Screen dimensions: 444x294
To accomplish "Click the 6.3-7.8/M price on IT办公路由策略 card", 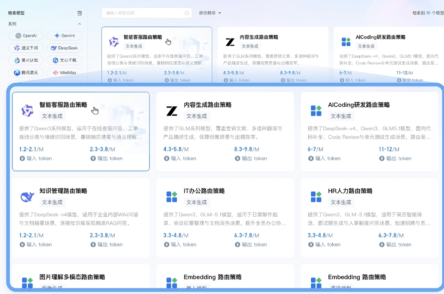I will pyautogui.click(x=247, y=235).
